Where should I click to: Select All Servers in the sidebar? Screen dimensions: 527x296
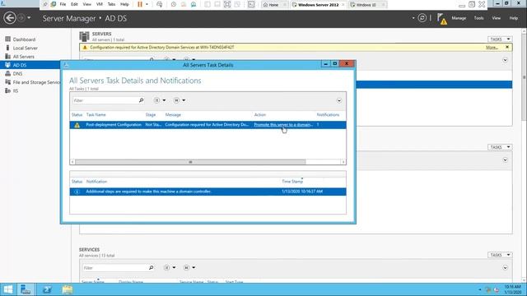(x=24, y=57)
